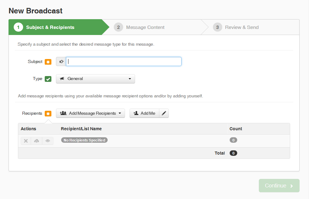Click the Count column header
This screenshot has height=199, width=309.
(x=236, y=129)
